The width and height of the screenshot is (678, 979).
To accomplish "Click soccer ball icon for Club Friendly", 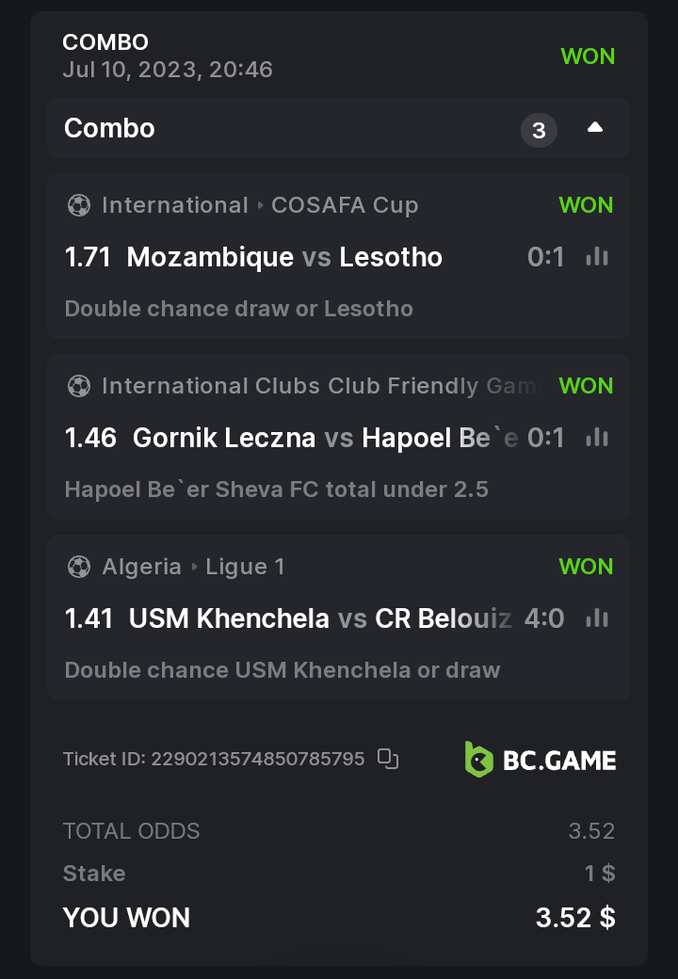I will [79, 386].
